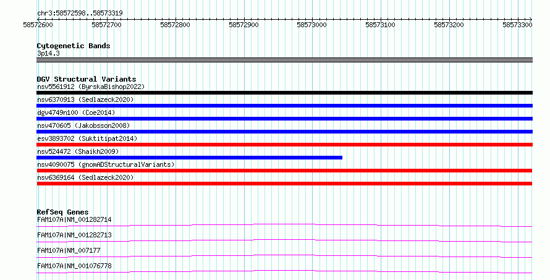
Task: Open variant nsv4090075 (gnomADStructuralVariants) label
Action: tap(106, 164)
